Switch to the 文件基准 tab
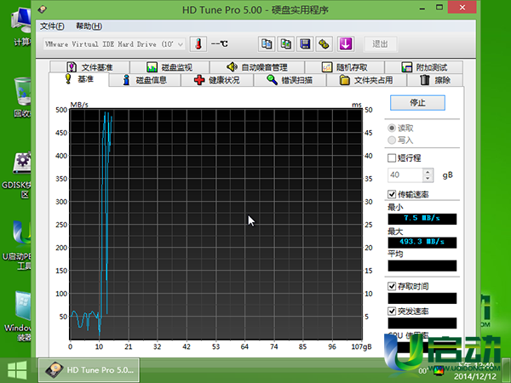This screenshot has height=383, width=511. 89,67
